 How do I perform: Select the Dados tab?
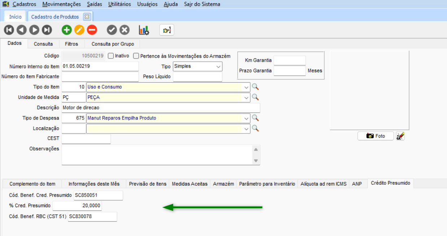click(x=14, y=43)
